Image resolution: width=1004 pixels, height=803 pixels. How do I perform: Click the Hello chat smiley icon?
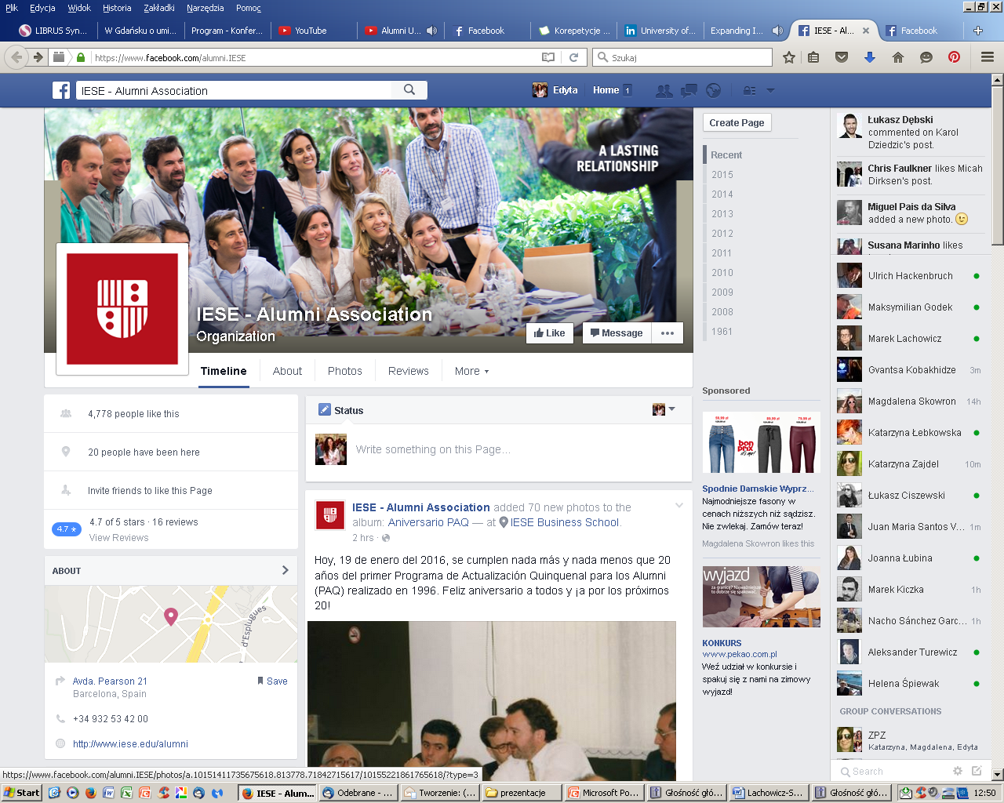[x=926, y=57]
